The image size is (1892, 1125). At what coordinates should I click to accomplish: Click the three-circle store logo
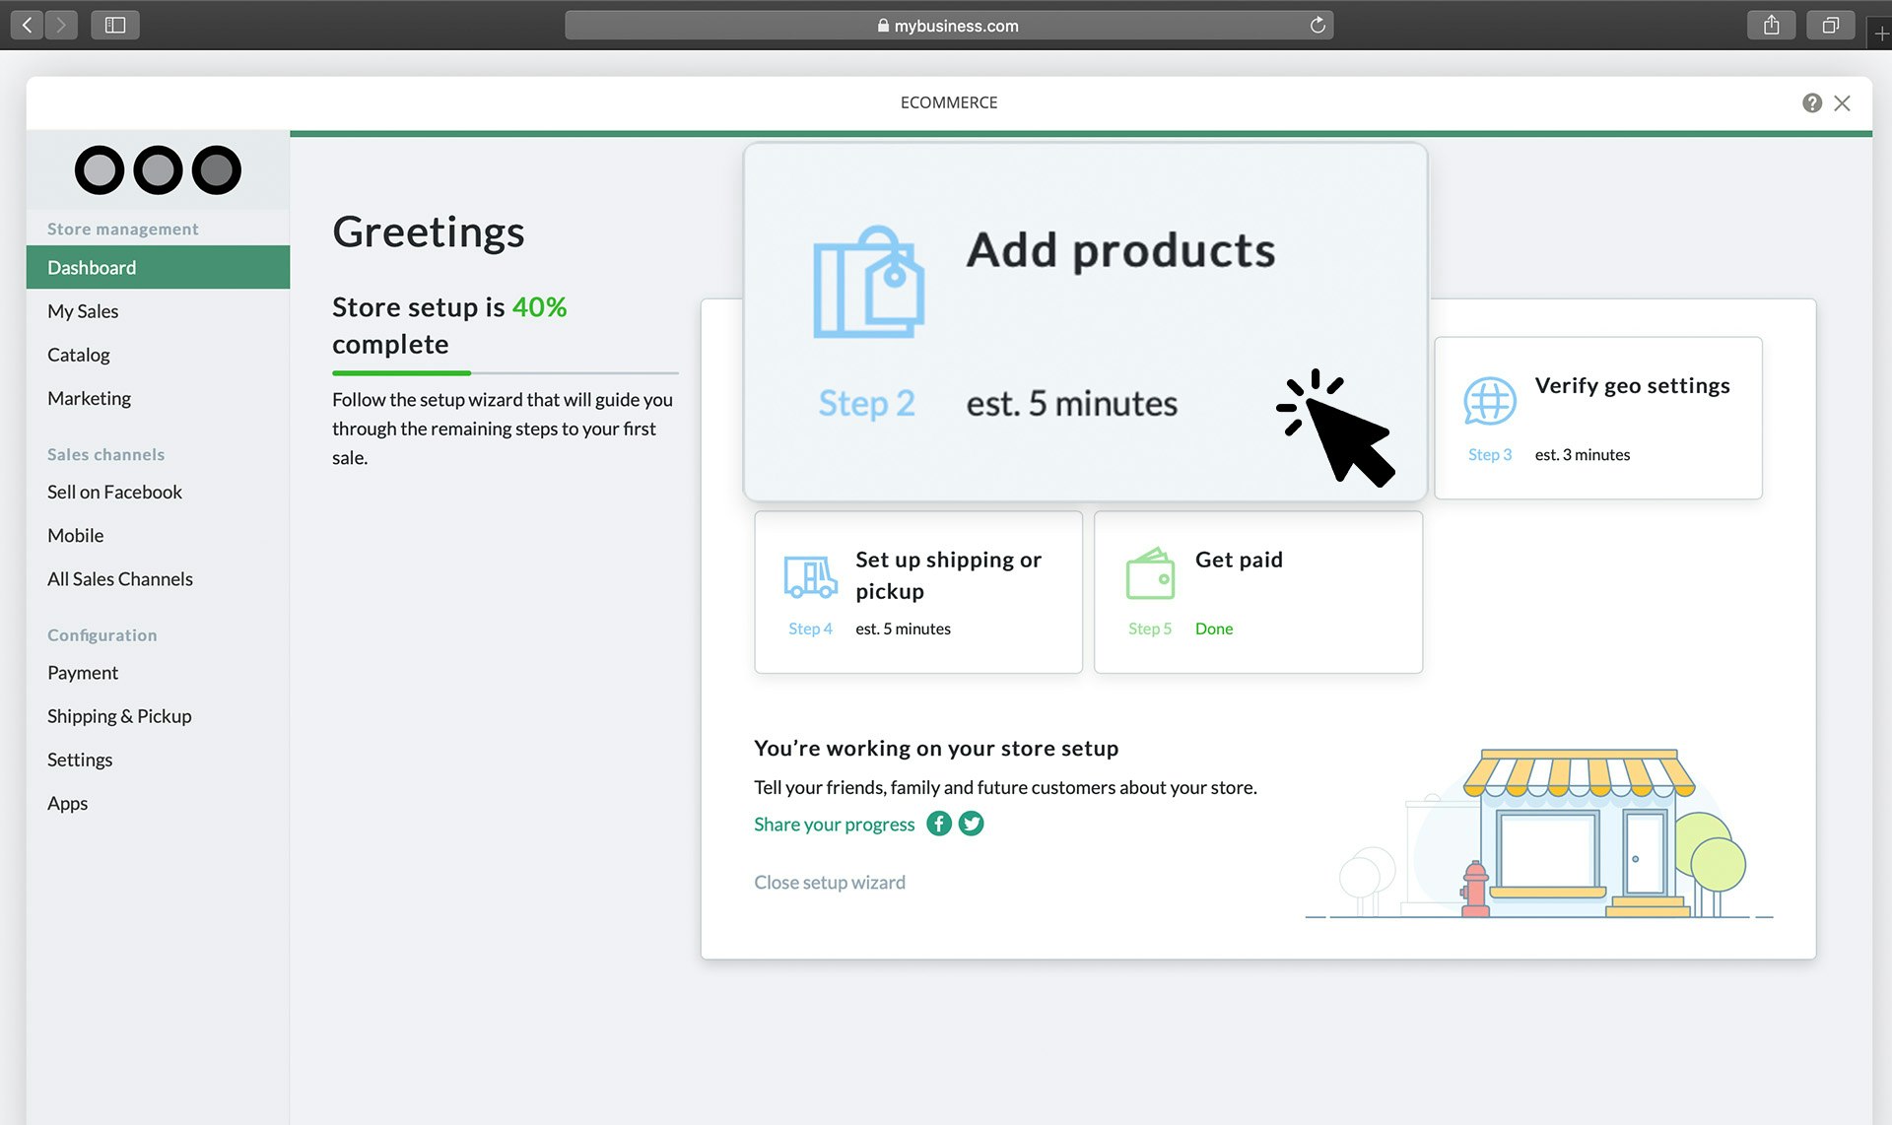tap(158, 169)
